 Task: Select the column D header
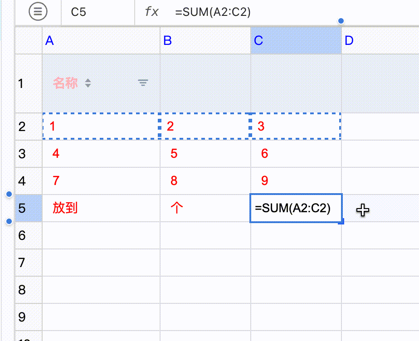tap(380, 41)
